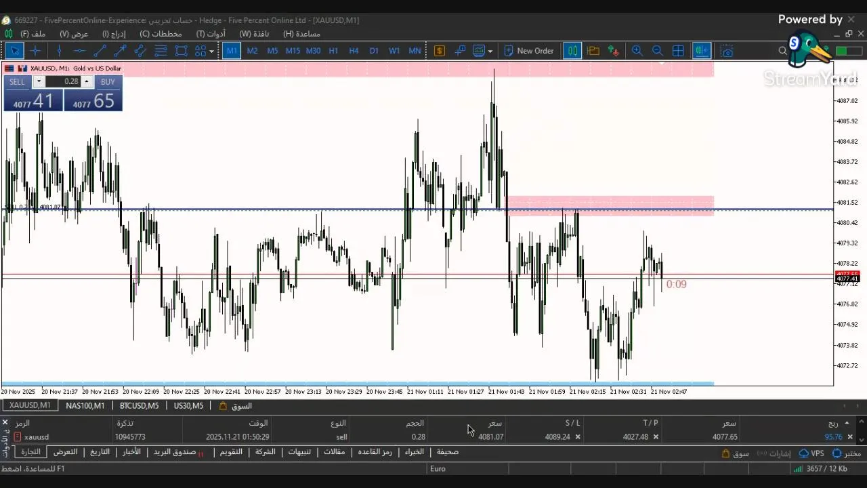Click the 0.28 volume input field
This screenshot has height=488, width=867.
click(x=62, y=81)
